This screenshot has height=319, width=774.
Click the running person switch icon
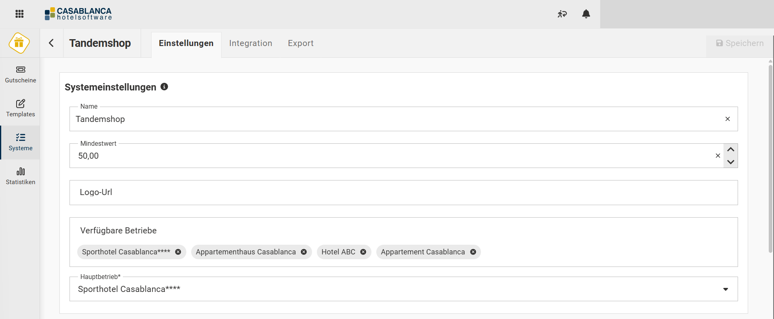tap(562, 14)
